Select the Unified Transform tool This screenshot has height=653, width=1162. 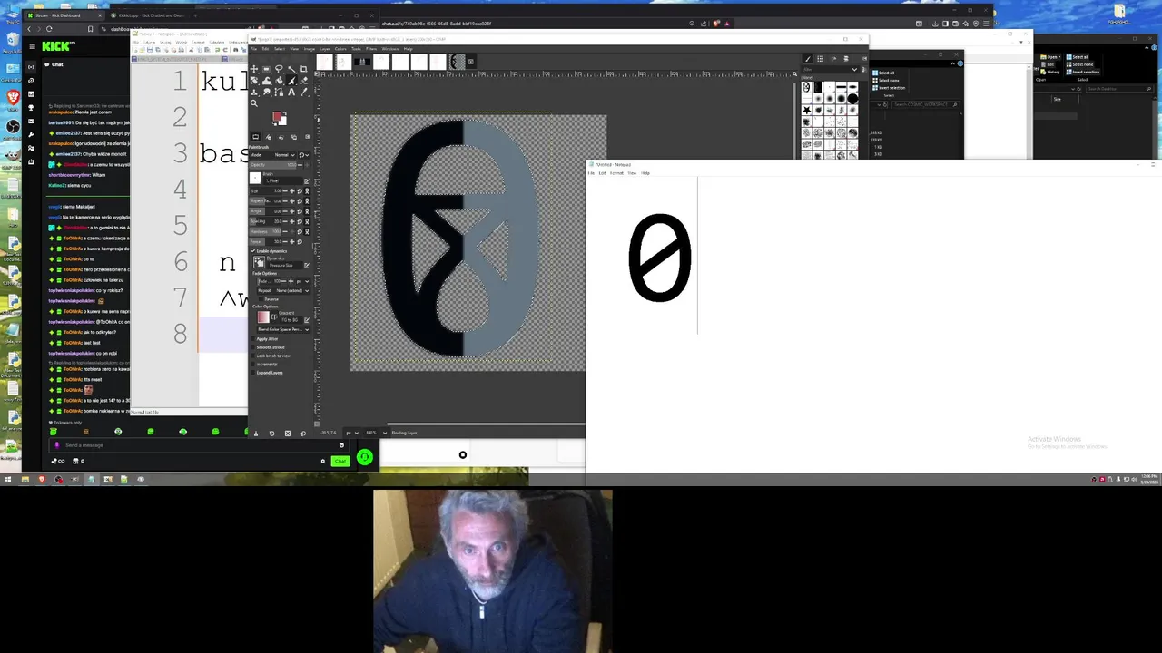254,81
